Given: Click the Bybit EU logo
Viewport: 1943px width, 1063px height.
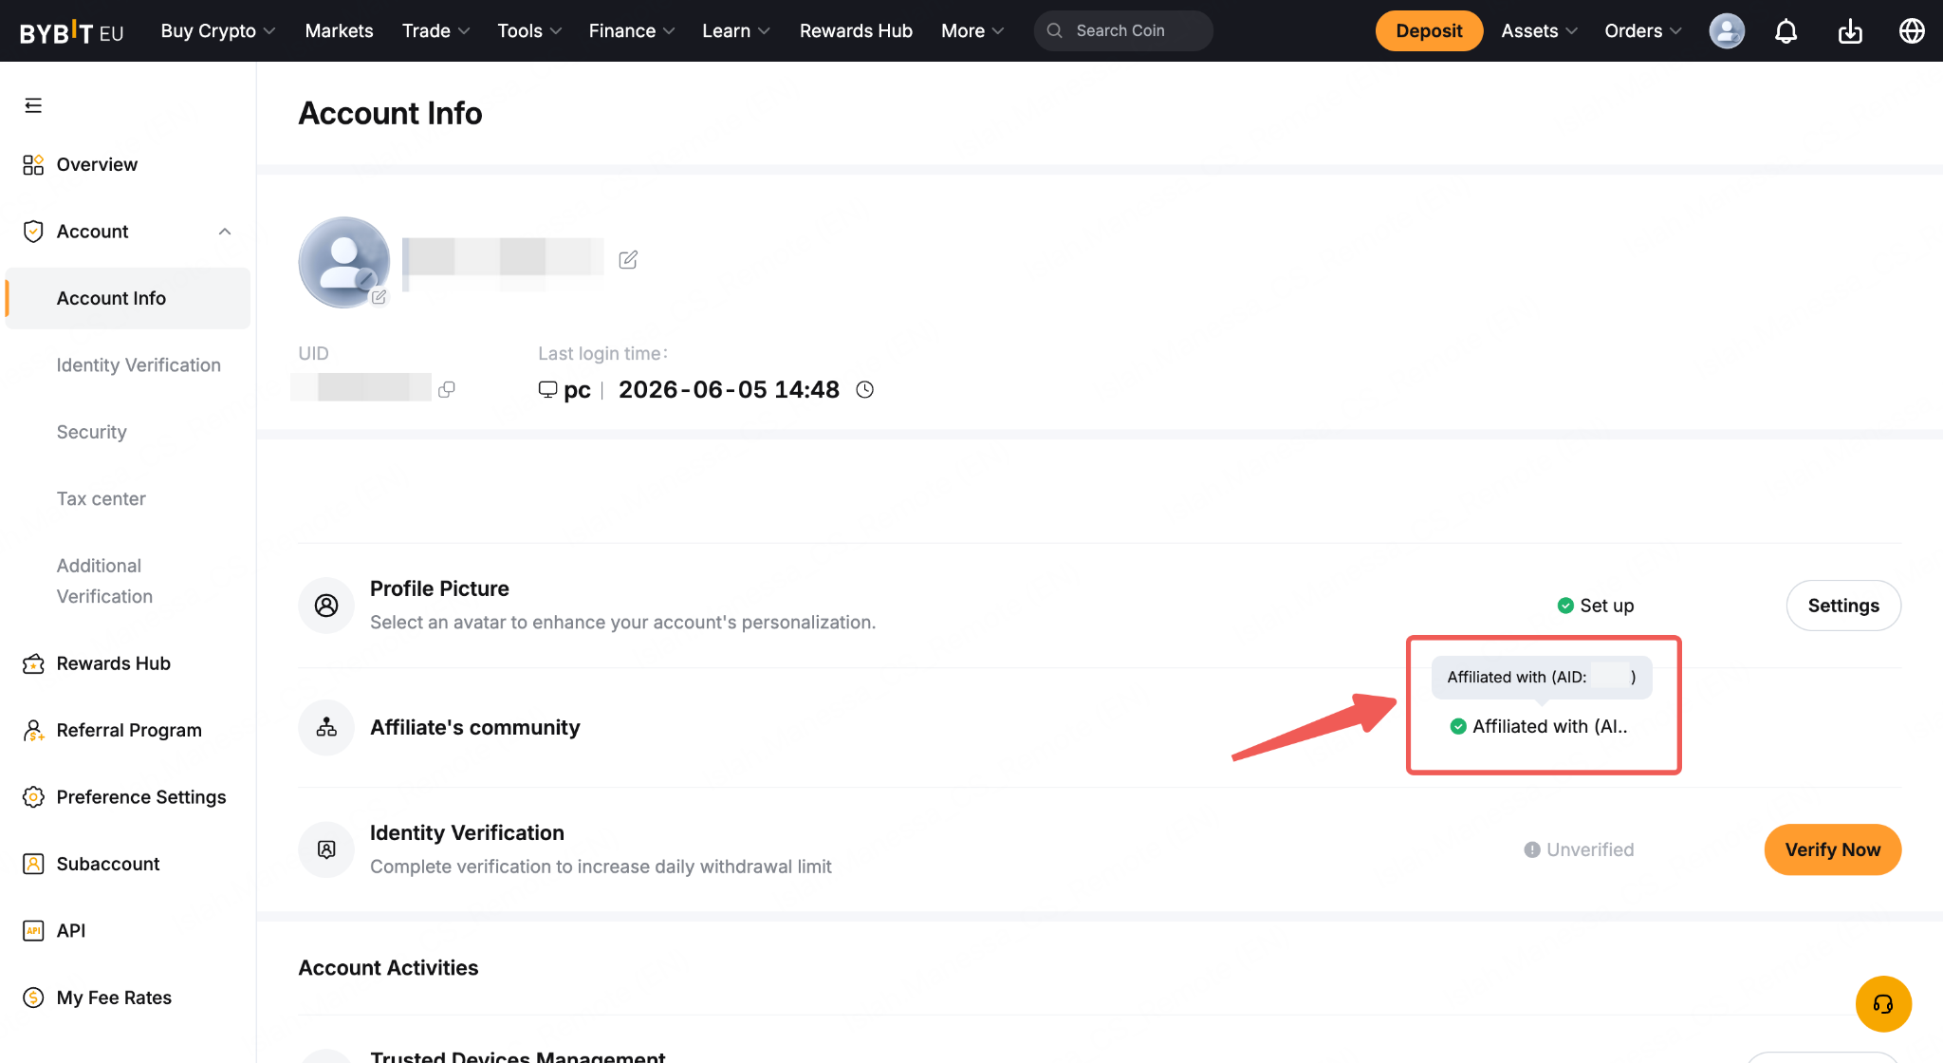Looking at the screenshot, I should (71, 31).
